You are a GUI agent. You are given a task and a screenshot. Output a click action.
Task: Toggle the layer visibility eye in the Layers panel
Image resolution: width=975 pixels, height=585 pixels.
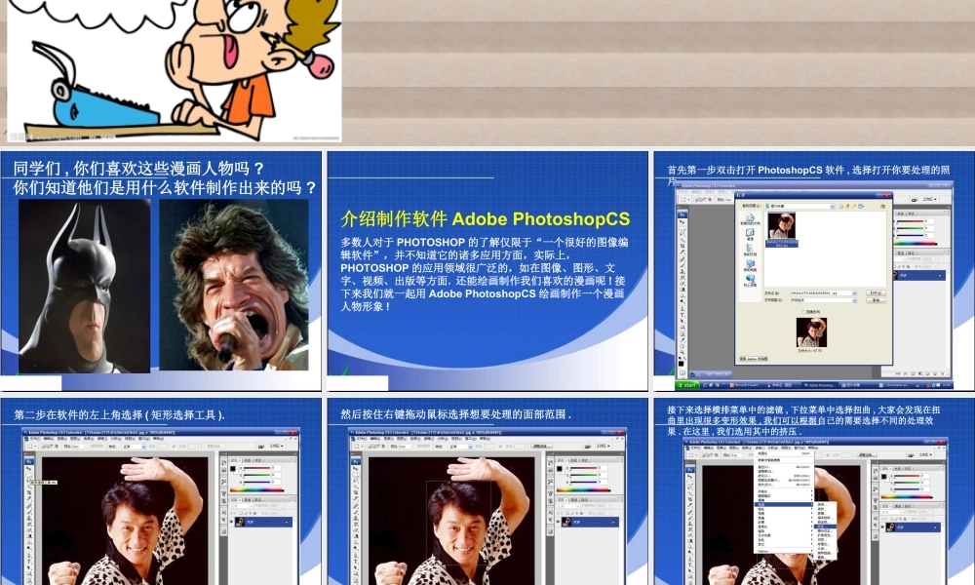[232, 523]
